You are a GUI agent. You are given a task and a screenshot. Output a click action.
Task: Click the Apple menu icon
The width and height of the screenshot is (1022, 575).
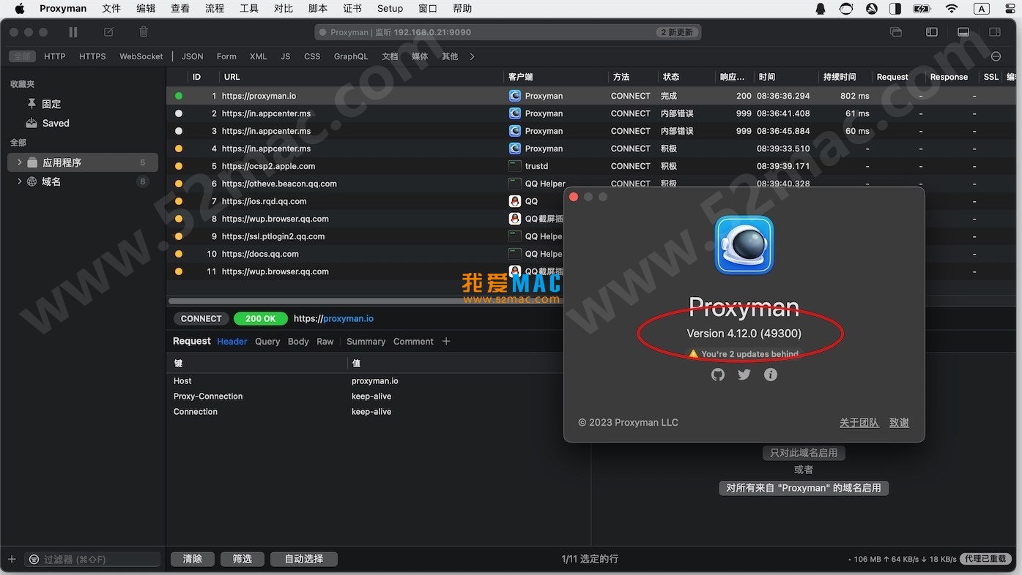pyautogui.click(x=20, y=9)
